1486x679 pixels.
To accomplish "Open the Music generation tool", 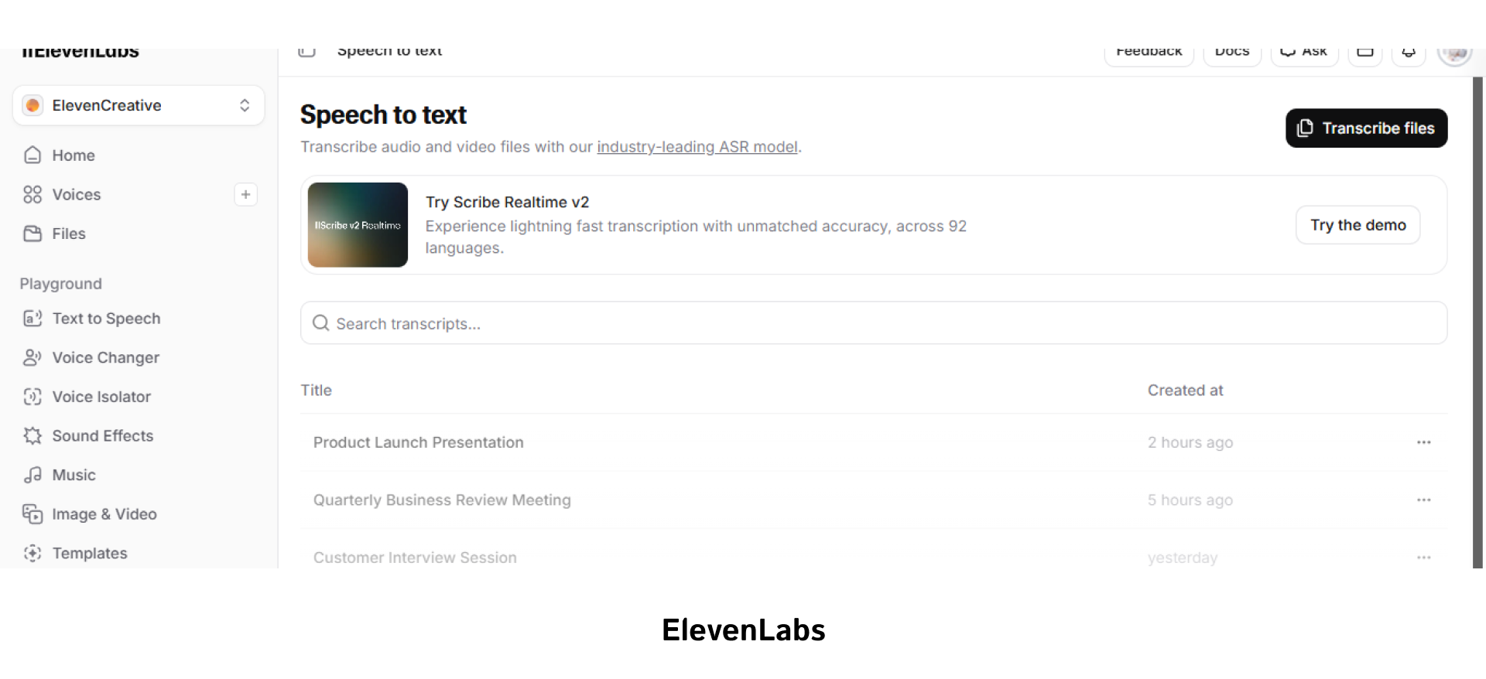I will pyautogui.click(x=74, y=475).
